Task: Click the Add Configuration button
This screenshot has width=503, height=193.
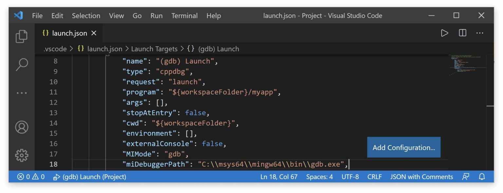Action: tap(403, 147)
